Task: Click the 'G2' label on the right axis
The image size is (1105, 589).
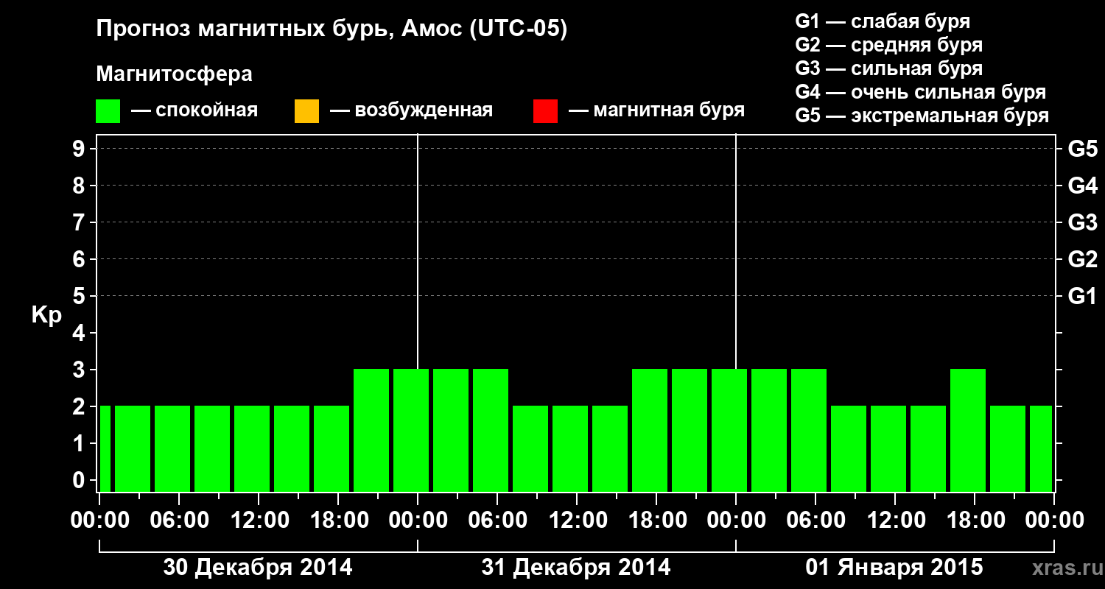Action: pyautogui.click(x=1082, y=259)
